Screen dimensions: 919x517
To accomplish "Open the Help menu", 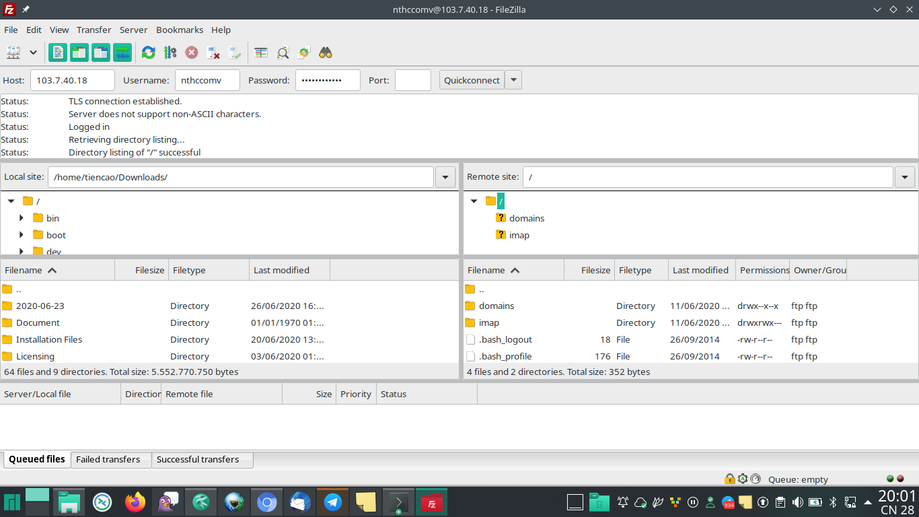I will [221, 30].
